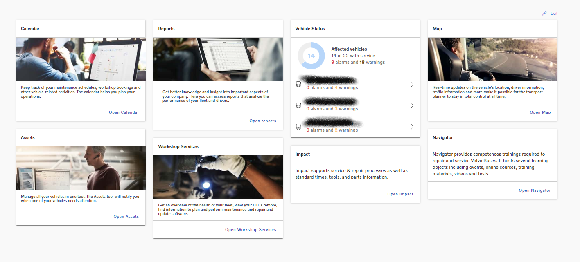Image resolution: width=580 pixels, height=262 pixels.
Task: Open Workshop Services
Action: (251, 229)
